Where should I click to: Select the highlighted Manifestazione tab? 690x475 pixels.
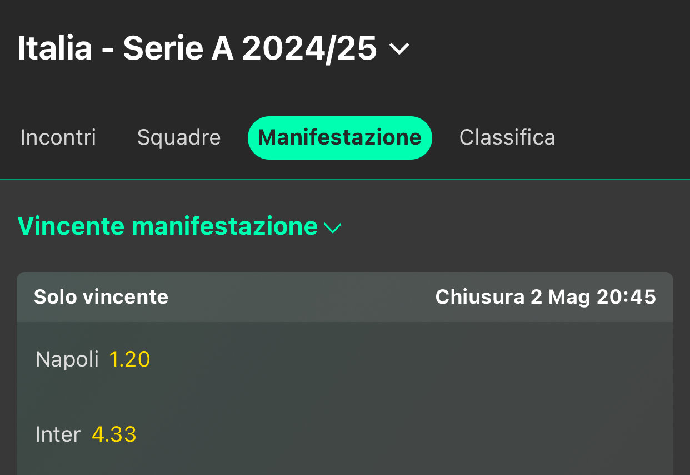(x=339, y=137)
